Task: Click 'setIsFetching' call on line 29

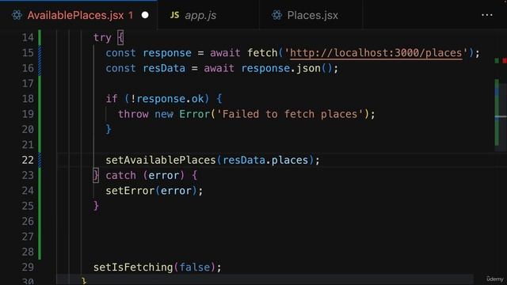Action: click(x=133, y=268)
